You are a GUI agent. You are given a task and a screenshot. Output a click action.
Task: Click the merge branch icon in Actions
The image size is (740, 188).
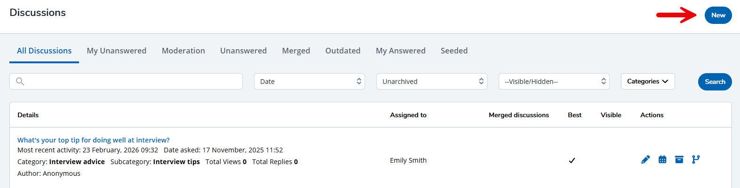pyautogui.click(x=696, y=160)
